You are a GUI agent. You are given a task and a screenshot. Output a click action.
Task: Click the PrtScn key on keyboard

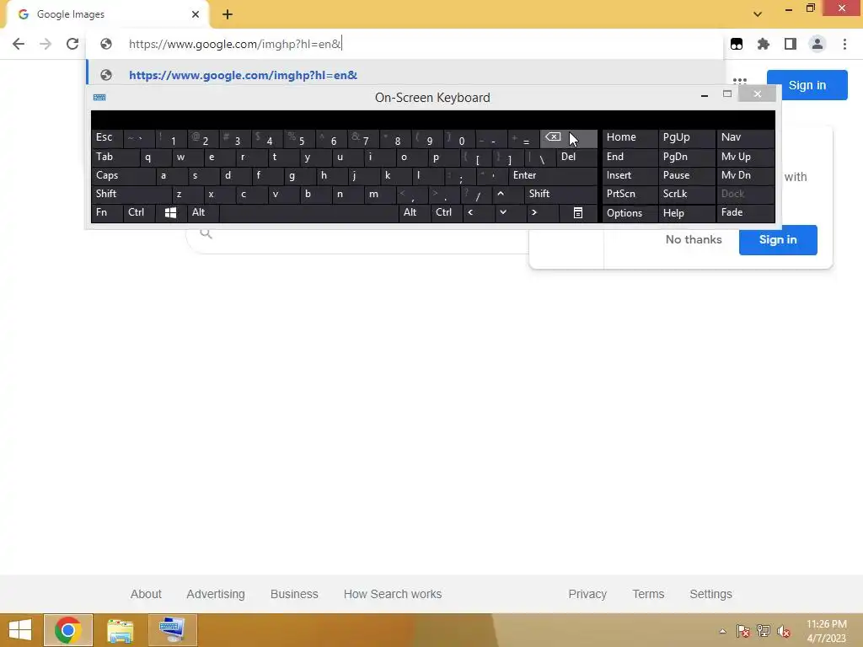(x=630, y=194)
